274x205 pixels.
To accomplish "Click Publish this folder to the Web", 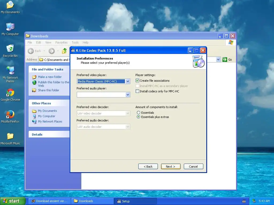I will pos(54,84).
